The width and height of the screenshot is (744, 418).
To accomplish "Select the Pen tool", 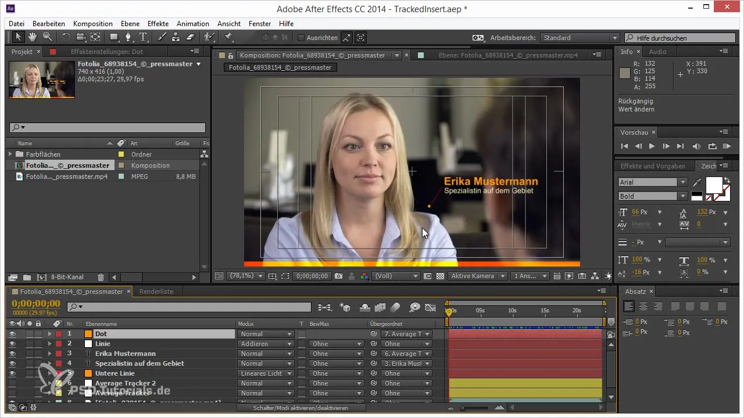I will click(129, 37).
